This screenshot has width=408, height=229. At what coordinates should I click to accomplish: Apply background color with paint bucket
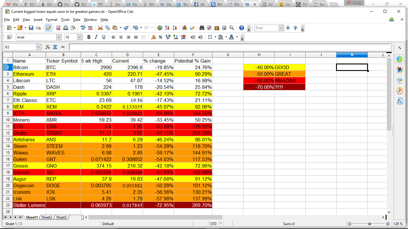221,37
